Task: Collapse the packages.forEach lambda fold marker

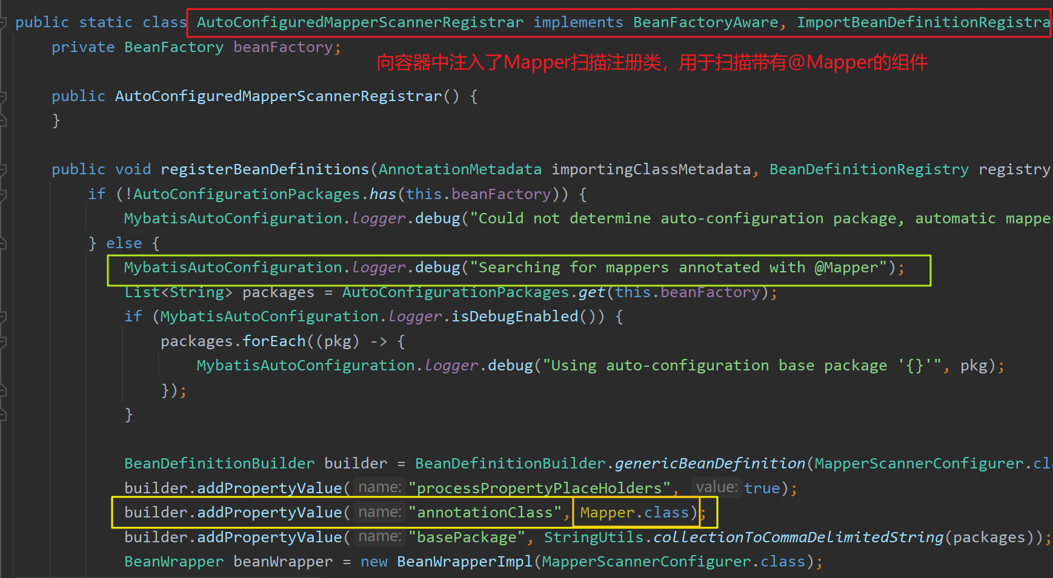Action: point(3,342)
